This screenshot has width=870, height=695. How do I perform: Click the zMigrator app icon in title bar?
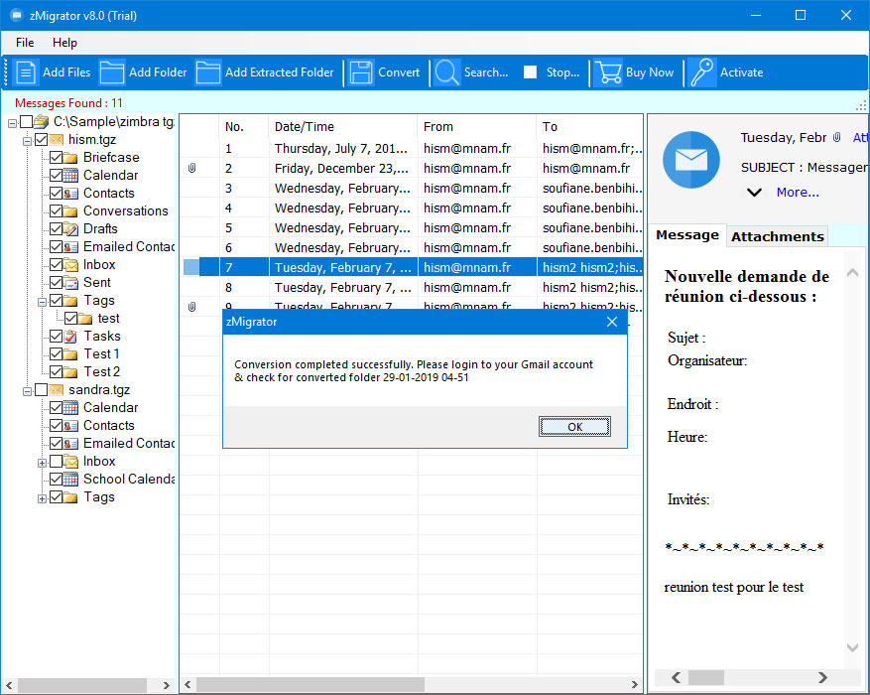coord(17,15)
